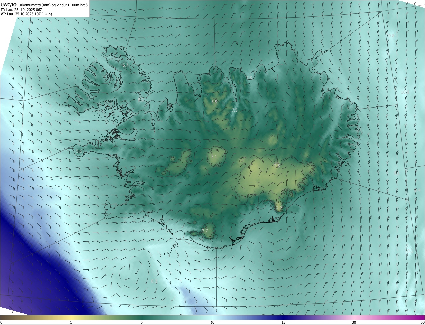Click the '0' label on the color scale
Screen dimensions: 425x325
pos(1,322)
